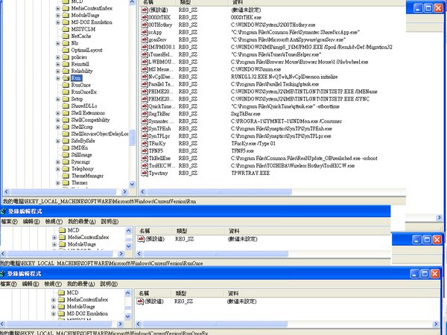The width and height of the screenshot is (447, 335).
Task: Click the NetCache folder icon
Action: coord(66,36)
